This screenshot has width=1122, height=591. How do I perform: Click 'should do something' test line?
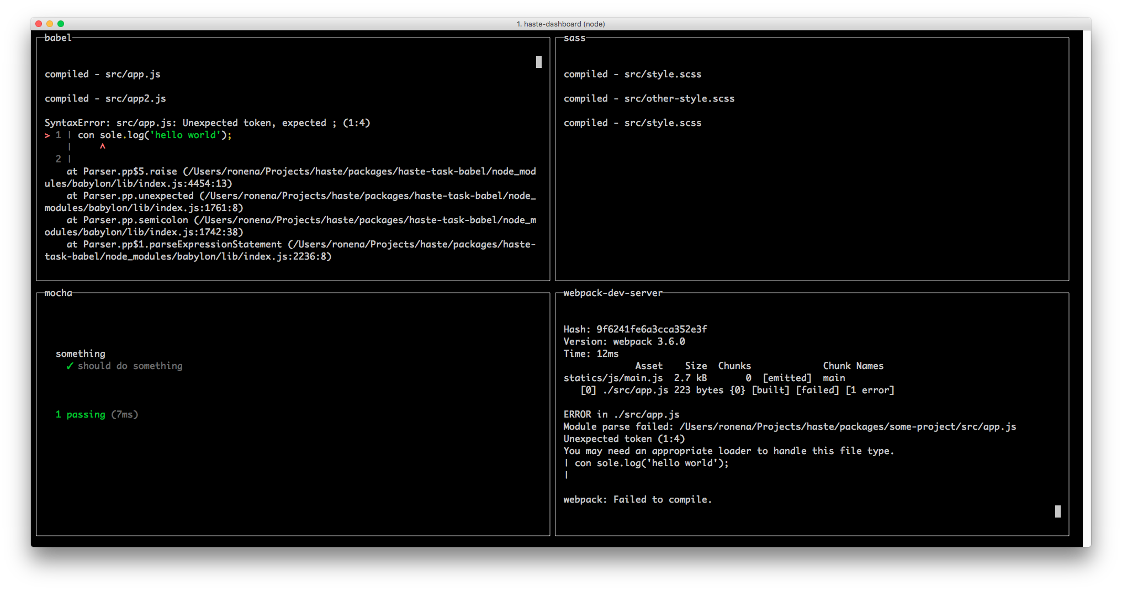coord(130,366)
